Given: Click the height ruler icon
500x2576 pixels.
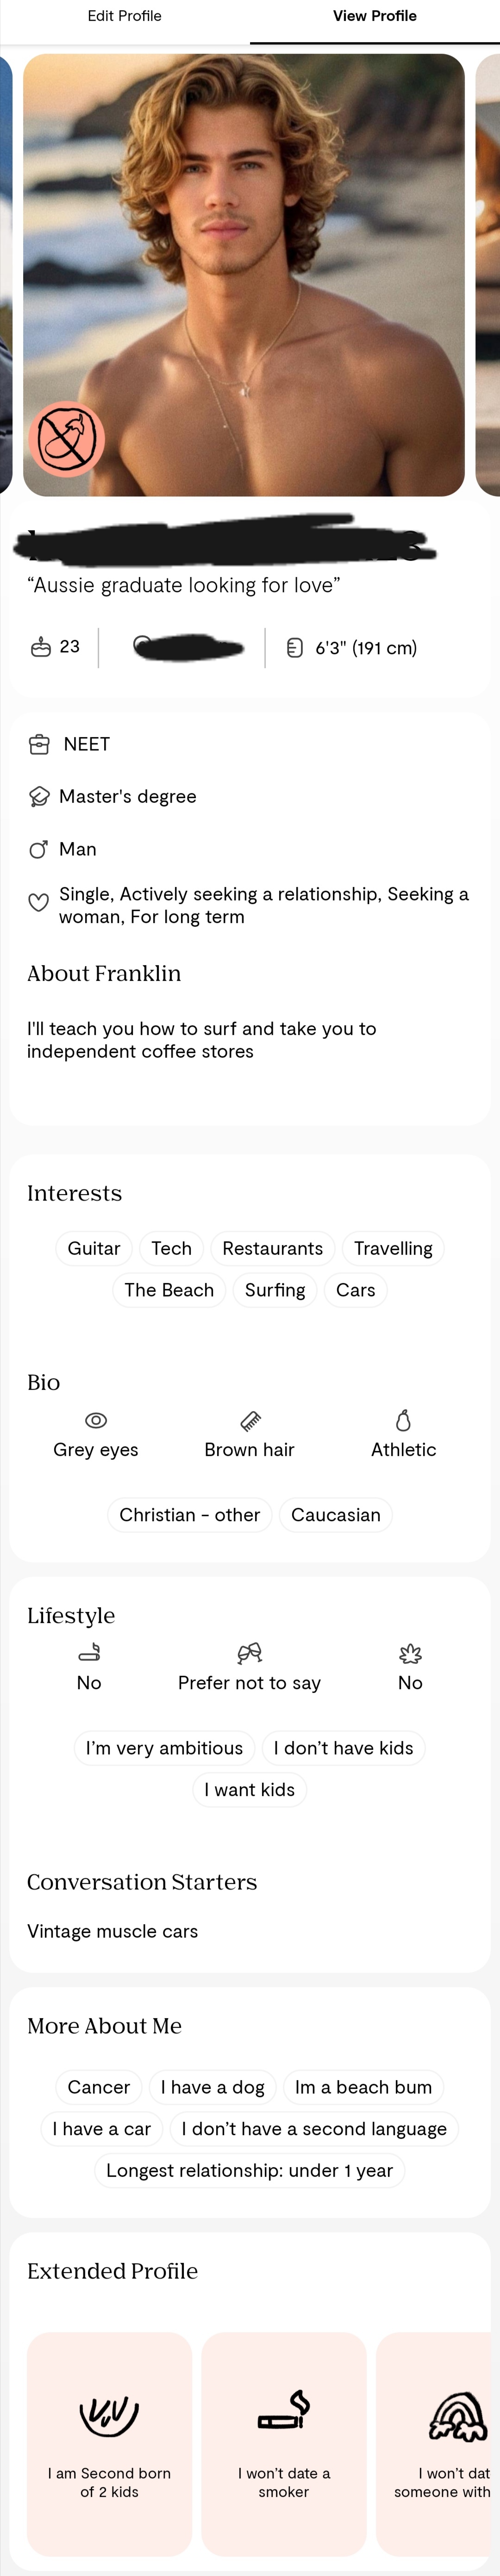Looking at the screenshot, I should point(295,648).
